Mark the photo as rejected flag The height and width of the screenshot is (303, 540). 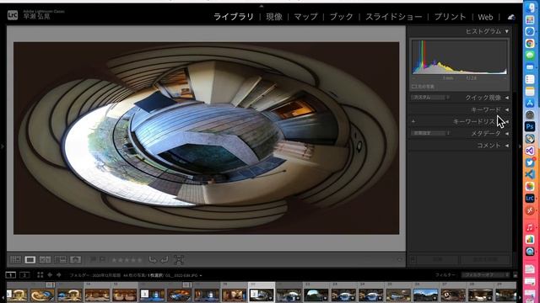[102, 260]
